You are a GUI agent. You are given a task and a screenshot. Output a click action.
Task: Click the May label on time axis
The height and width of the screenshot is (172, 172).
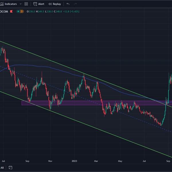tap(120, 161)
